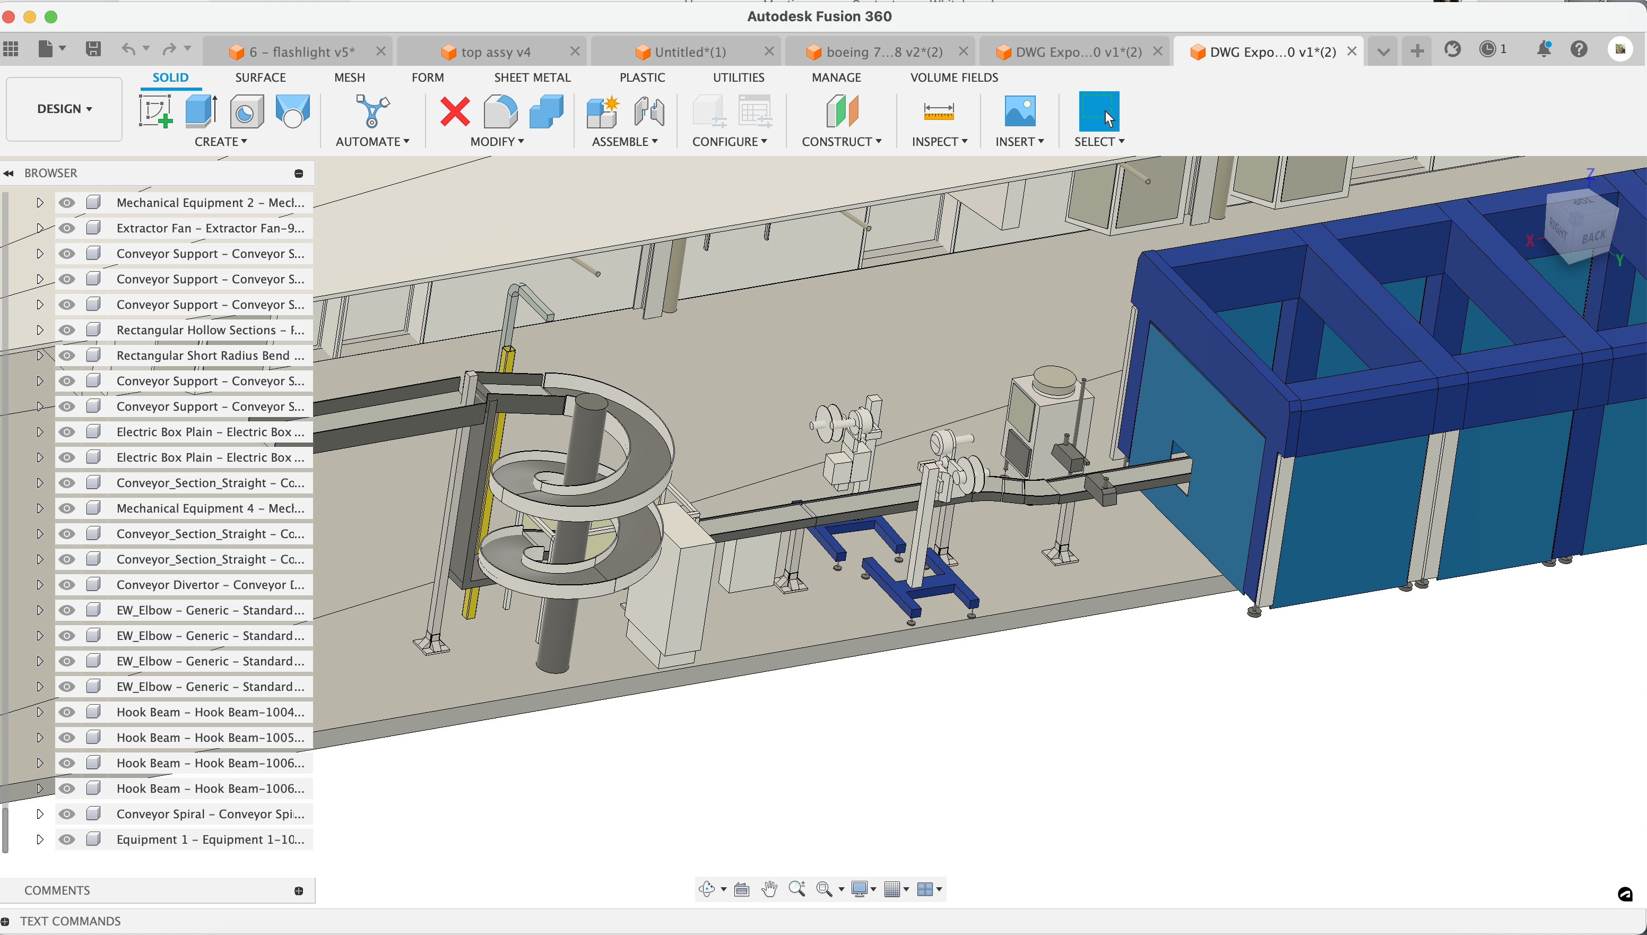Open the Design workspace selector

click(x=63, y=109)
